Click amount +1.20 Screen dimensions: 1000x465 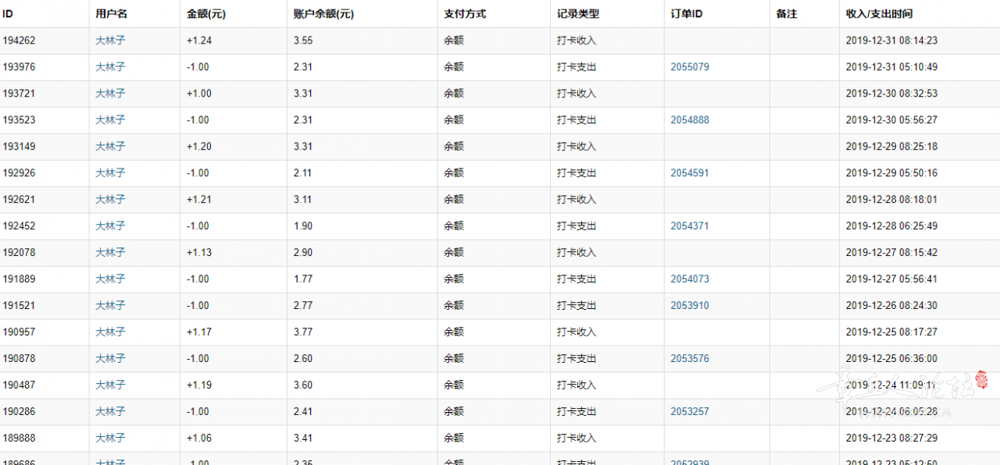pos(199,147)
